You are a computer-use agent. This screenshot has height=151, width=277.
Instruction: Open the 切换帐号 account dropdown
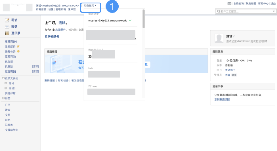pyautogui.click(x=90, y=6)
